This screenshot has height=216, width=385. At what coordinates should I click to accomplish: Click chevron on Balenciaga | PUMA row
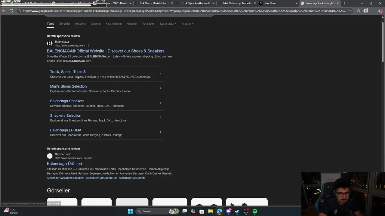tap(160, 132)
